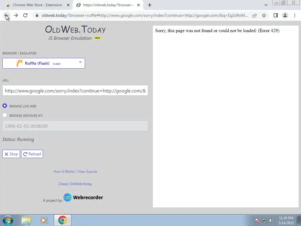Minimize the Chrome window
301x226 pixels.
tap(276, 2)
